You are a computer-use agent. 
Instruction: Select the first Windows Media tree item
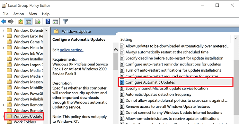tap(28, 71)
